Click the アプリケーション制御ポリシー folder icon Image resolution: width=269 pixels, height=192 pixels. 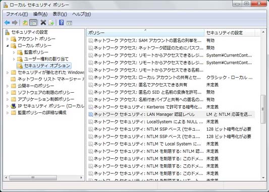14,99
